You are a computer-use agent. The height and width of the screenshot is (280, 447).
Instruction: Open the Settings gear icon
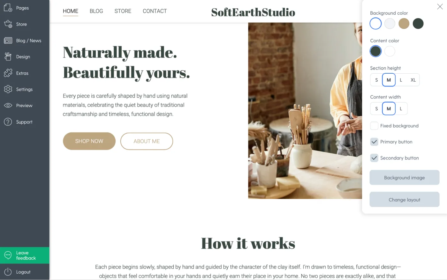tap(8, 89)
